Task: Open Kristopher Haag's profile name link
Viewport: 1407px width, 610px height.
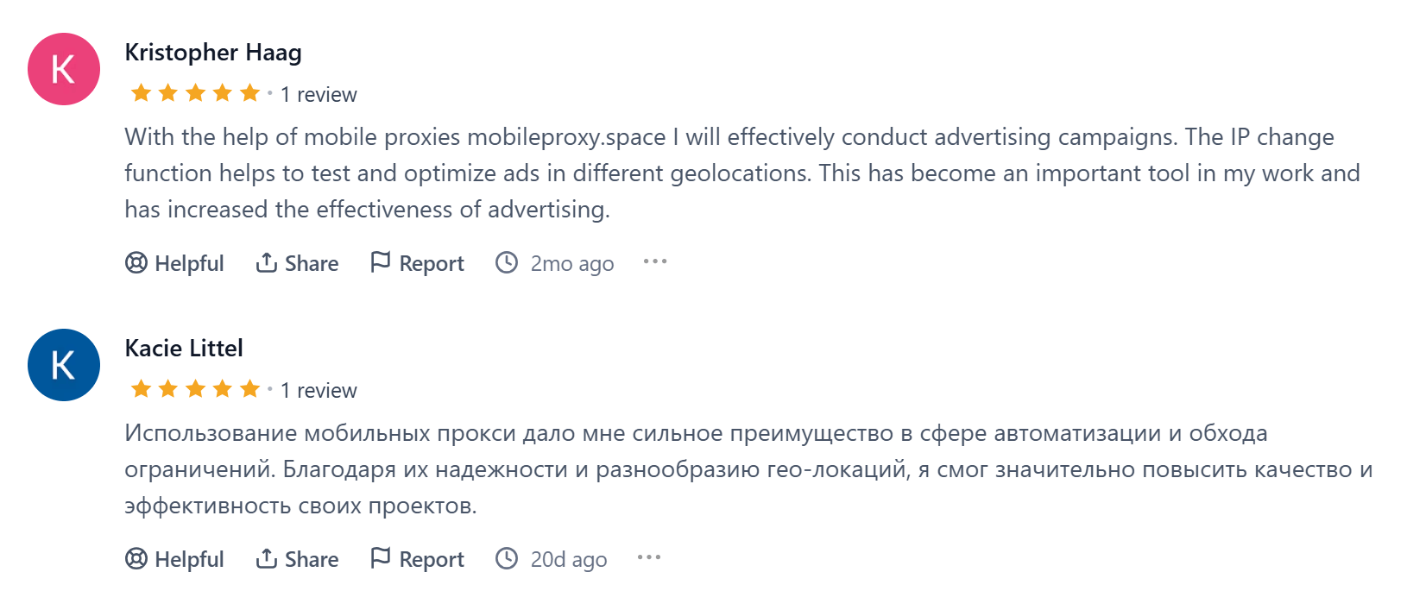Action: coord(213,53)
